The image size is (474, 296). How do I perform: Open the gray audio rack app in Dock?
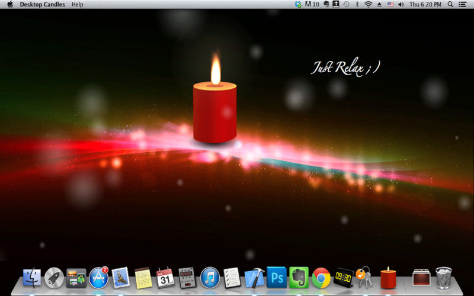coord(187,278)
